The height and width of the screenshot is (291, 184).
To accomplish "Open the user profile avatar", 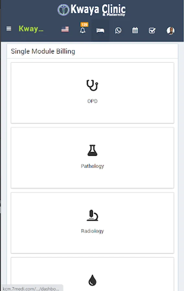I will pyautogui.click(x=170, y=30).
